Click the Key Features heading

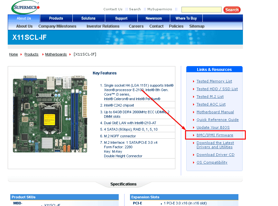[x=105, y=73]
